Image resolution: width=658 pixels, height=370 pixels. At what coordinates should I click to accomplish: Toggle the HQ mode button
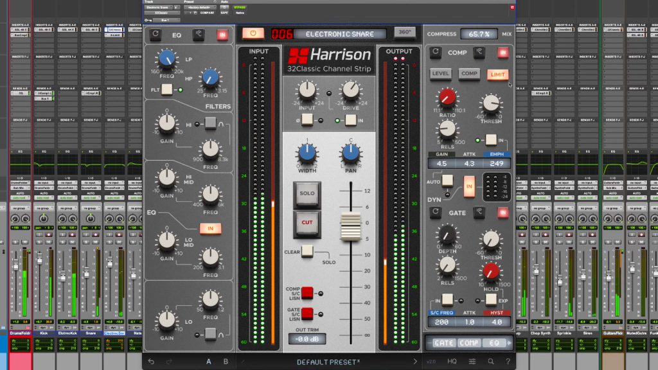click(x=452, y=361)
